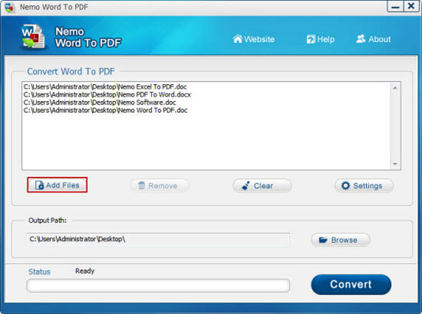Select file 'Nemo Software.doc'
Viewport: 422px width, 314px height.
click(100, 102)
